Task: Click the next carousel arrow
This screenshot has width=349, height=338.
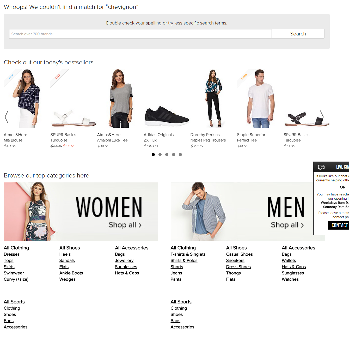Action: 322,117
